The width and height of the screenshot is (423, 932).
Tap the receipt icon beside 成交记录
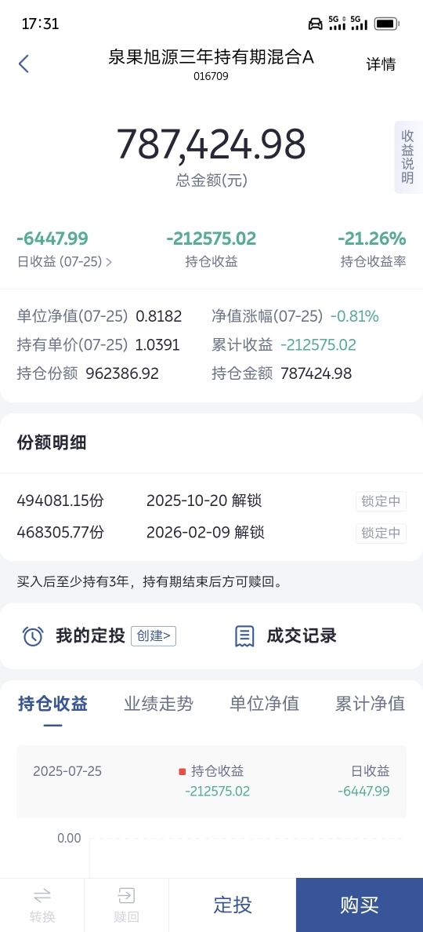click(x=244, y=636)
